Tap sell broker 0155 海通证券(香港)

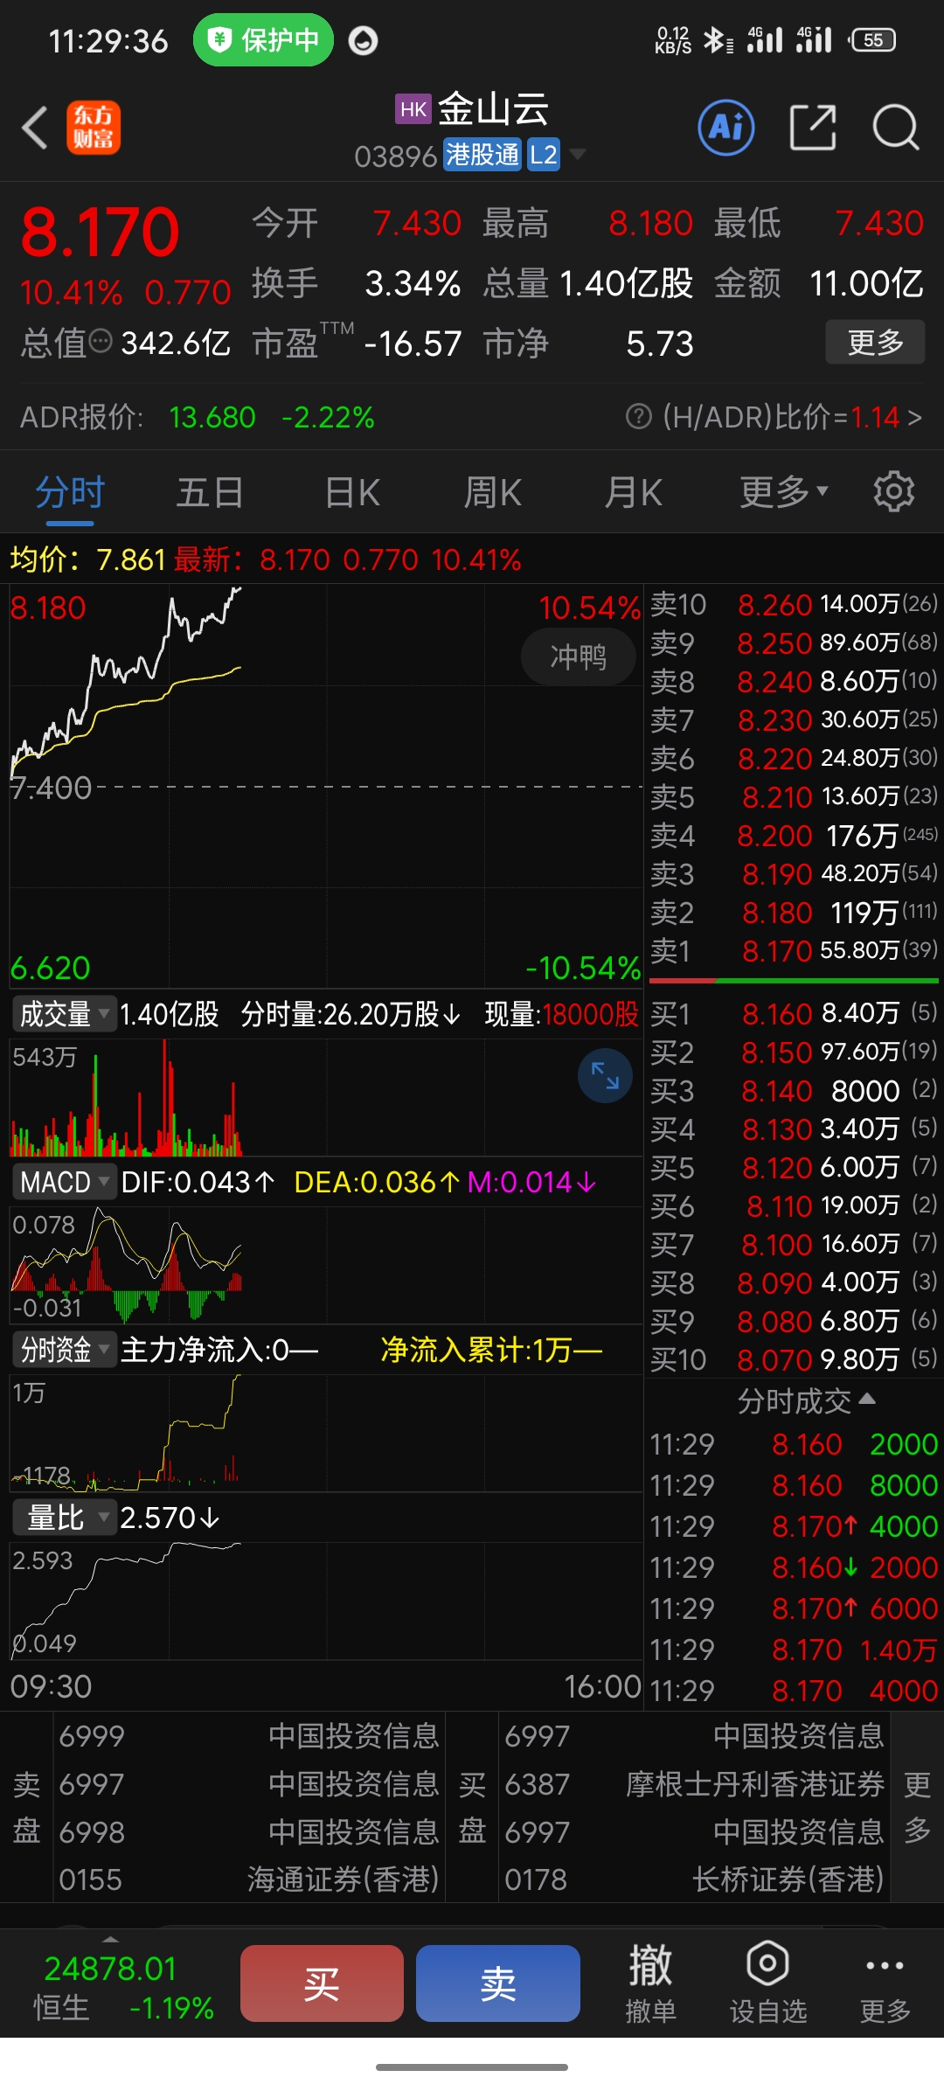[x=249, y=1879]
